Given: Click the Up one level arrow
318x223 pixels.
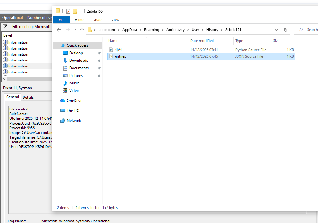Looking at the screenshot, I should click(82, 30).
